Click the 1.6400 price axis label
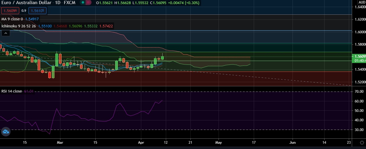 [x=360, y=7]
